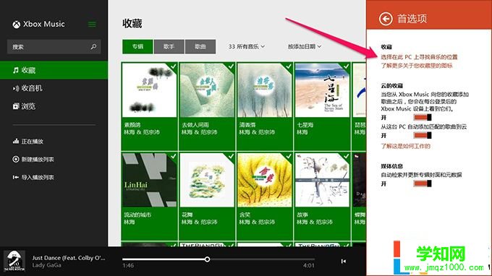Viewport: 492px width, 276px height.
Task: Click inside the 搜索 search field
Action: 54,47
